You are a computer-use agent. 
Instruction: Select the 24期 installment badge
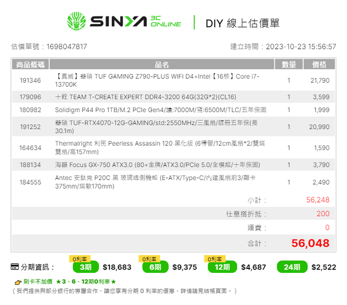pos(292,267)
